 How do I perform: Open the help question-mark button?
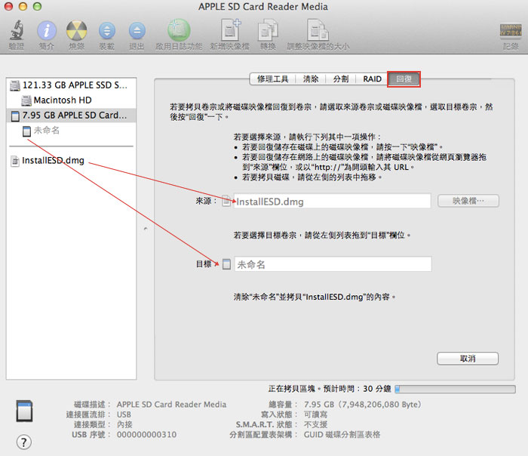[23, 442]
